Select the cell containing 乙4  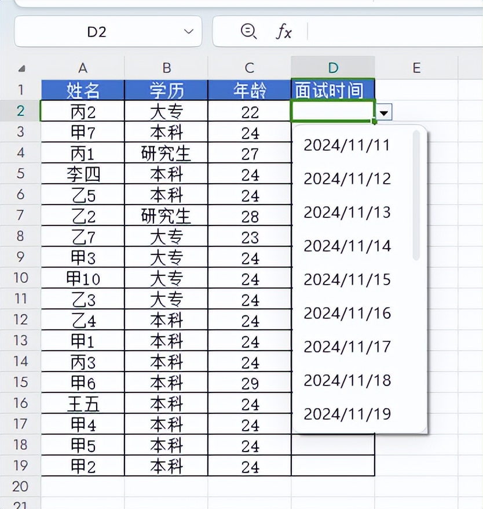[83, 320]
